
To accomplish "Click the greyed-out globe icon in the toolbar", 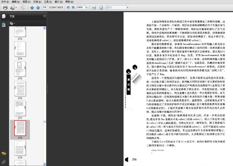I will click(23, 7).
